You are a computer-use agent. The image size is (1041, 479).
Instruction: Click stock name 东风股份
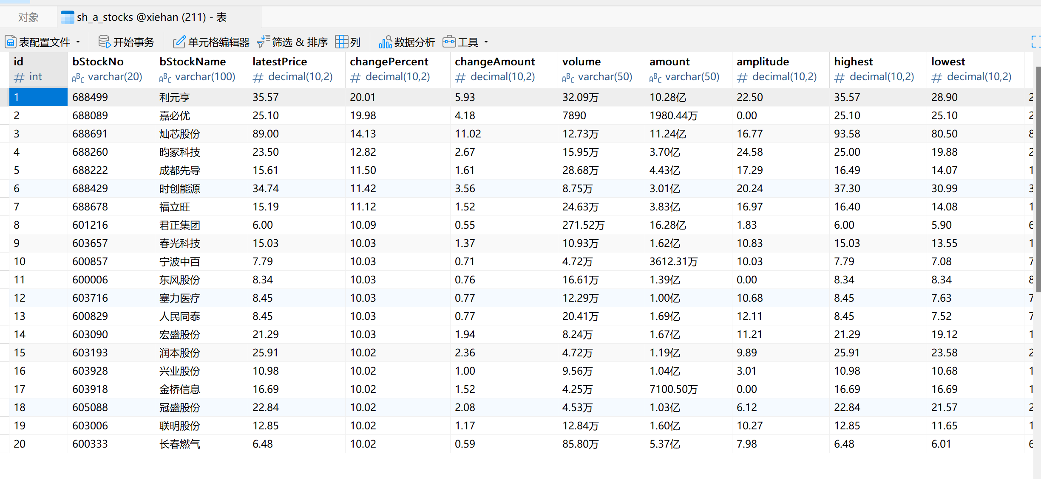tap(179, 280)
